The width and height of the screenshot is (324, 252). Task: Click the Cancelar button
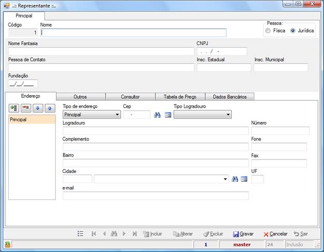[275, 234]
